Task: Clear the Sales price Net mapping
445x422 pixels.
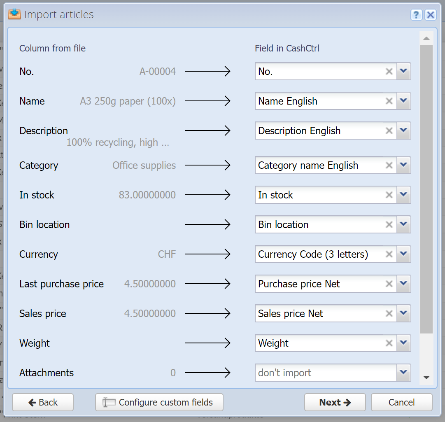Action: pyautogui.click(x=389, y=314)
